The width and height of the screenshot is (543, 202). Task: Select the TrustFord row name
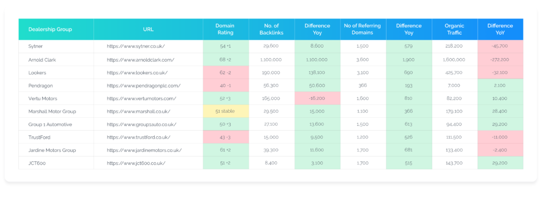(39, 137)
